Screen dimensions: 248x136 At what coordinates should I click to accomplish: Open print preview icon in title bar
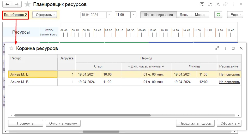(x=218, y=4)
